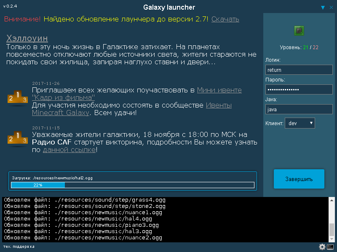Viewport: 337px width, 252px height.
Task: Open the Хэллоуин news headline
Action: click(x=27, y=39)
